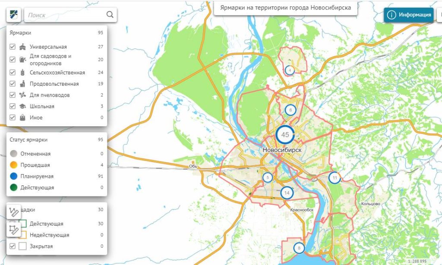Screen dimensions: 442x265
Task: Open the Информация panel button
Action: click(x=408, y=15)
